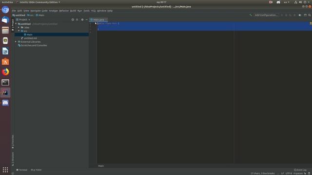Toggle the read-only lock icon in status bar
Viewport: 312px width, 175px height.
point(305,174)
